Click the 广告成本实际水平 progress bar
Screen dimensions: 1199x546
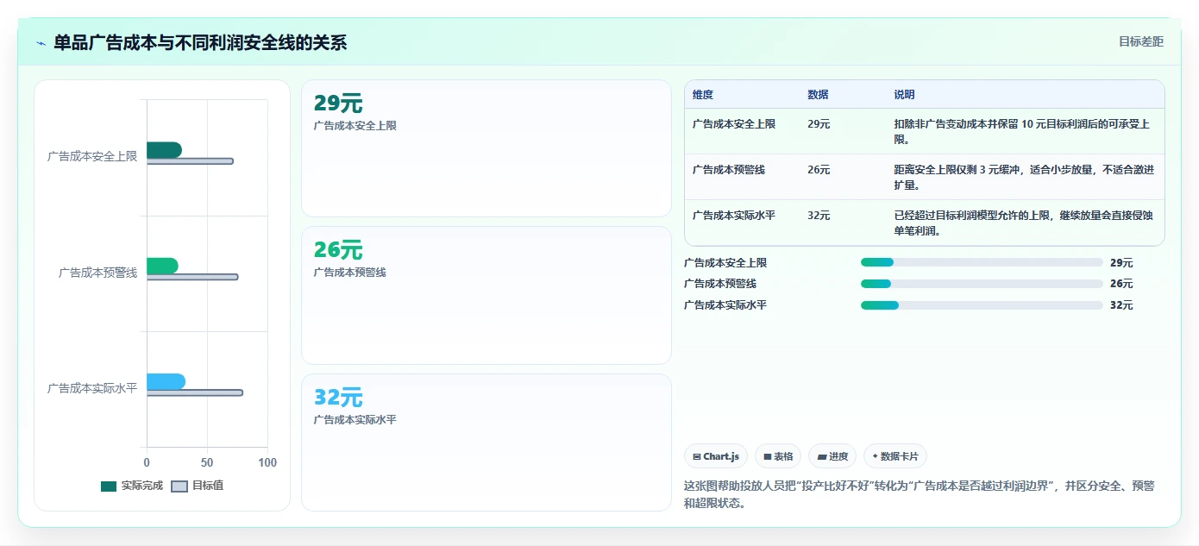tap(982, 305)
